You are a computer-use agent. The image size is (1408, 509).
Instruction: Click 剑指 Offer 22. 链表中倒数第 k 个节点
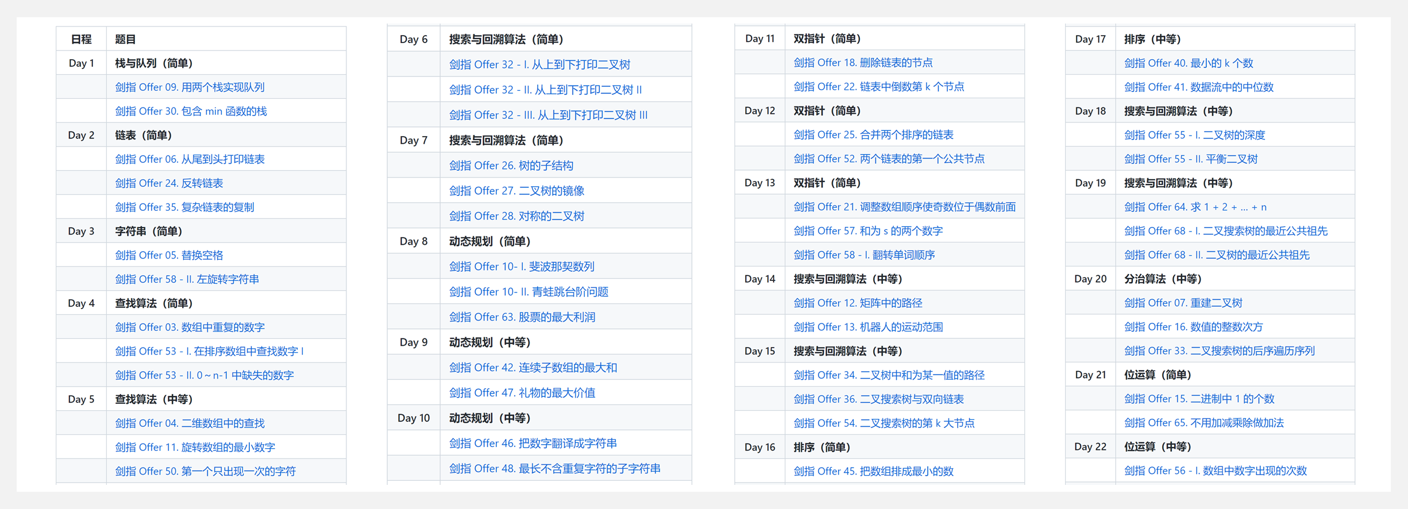pyautogui.click(x=879, y=87)
